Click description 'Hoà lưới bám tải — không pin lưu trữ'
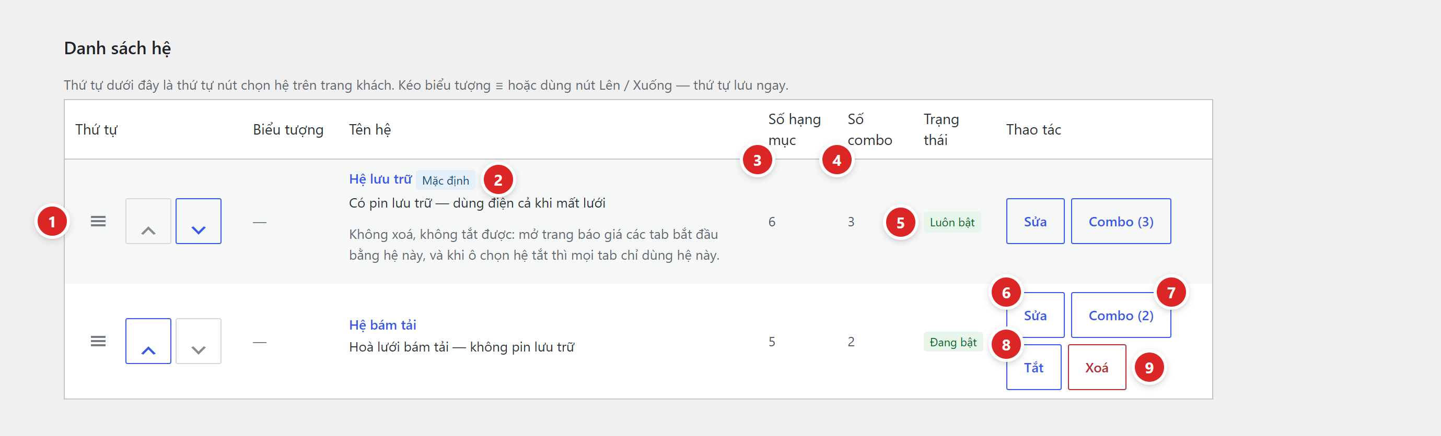Viewport: 1441px width, 436px height. 461,347
